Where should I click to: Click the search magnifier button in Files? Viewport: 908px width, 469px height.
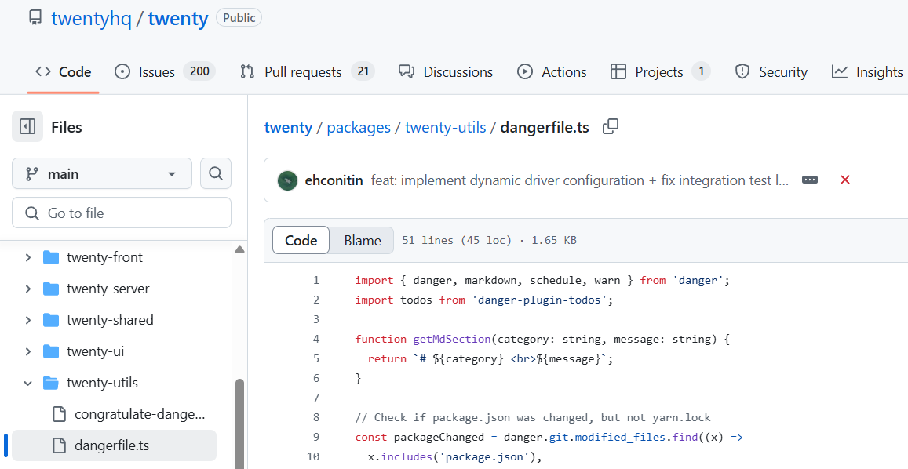pyautogui.click(x=215, y=173)
